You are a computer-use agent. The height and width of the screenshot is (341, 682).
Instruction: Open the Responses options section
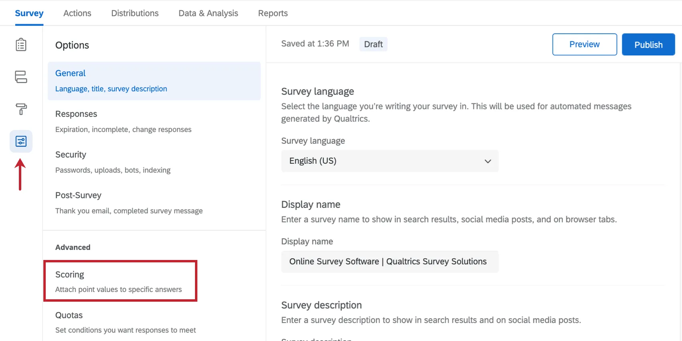click(x=123, y=121)
